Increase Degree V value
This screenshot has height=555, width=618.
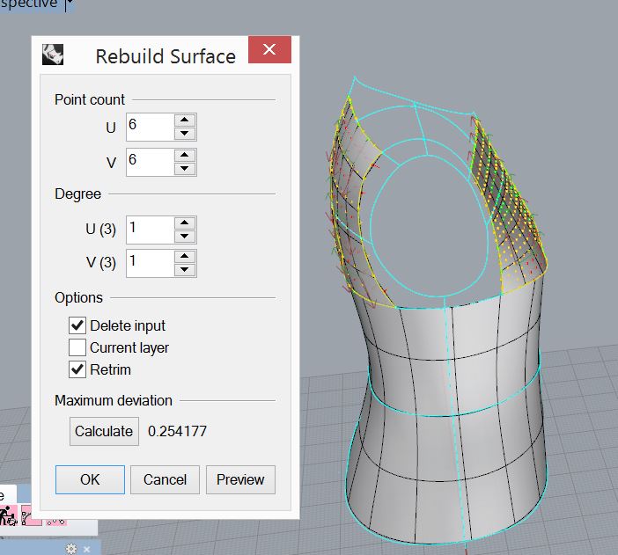[185, 257]
